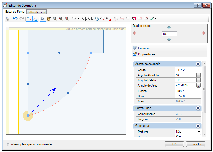Viewport: 213px width, 152px height.
Task: Click the DXF import icon
Action: point(152,19)
